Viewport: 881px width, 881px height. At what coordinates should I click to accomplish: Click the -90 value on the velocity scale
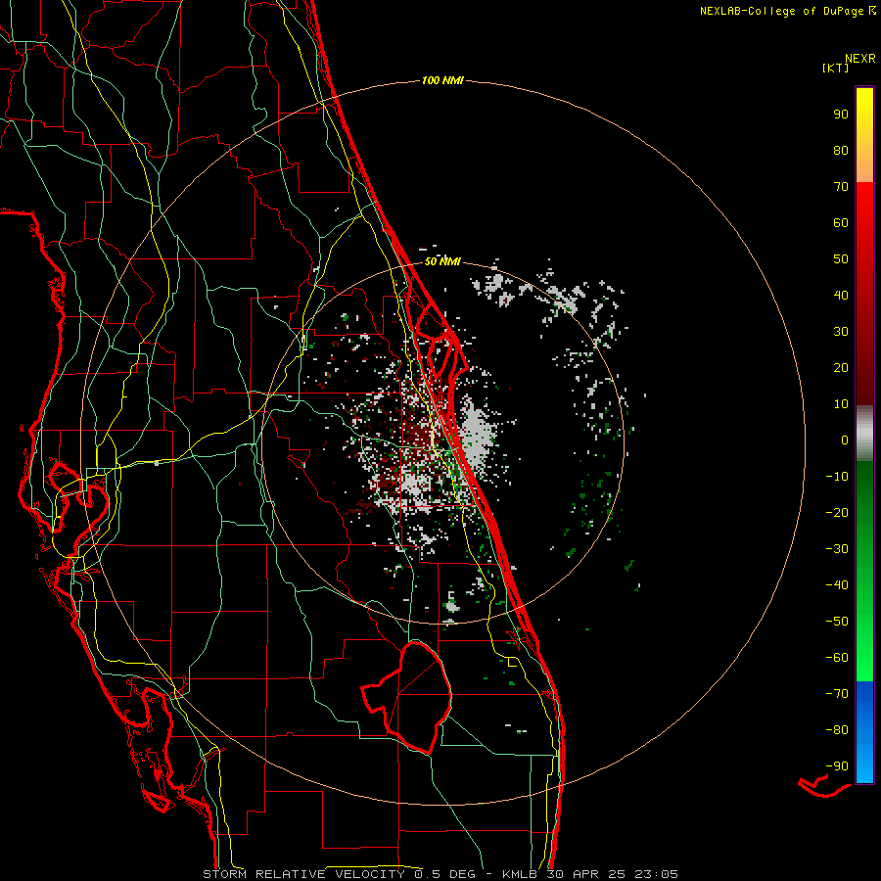(837, 766)
